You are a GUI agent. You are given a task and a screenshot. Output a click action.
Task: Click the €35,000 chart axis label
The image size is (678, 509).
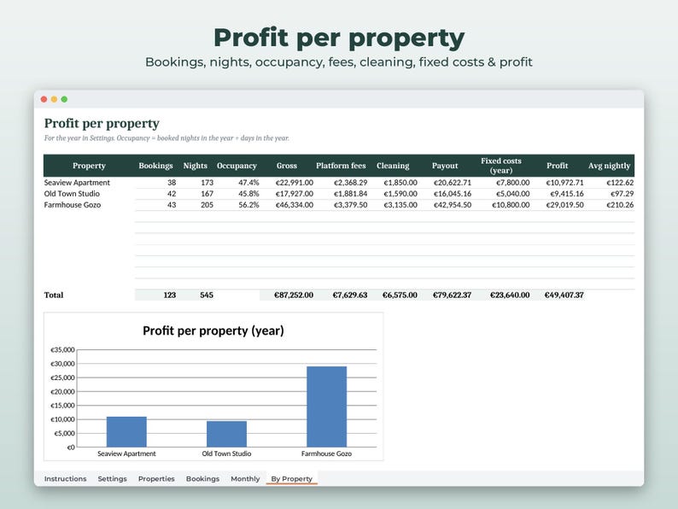tap(62, 350)
